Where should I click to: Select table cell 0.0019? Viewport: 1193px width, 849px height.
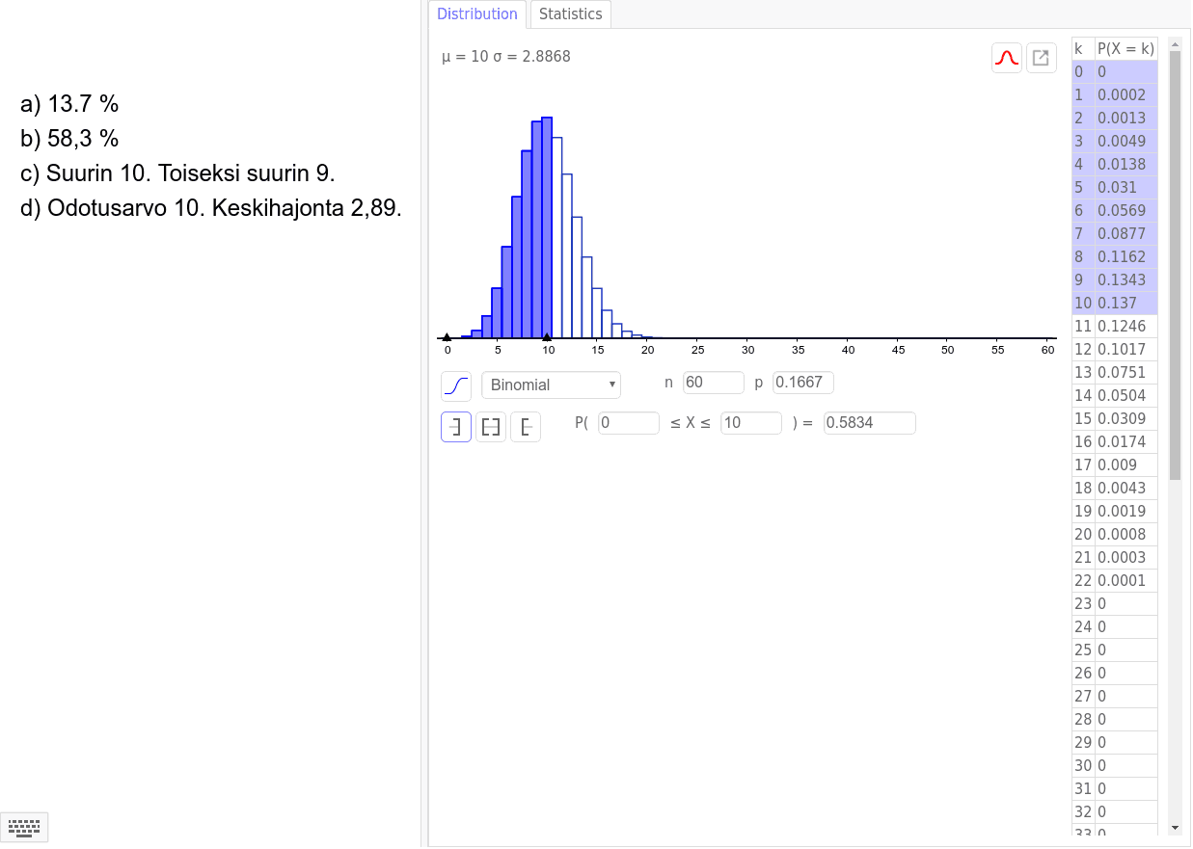click(x=1126, y=511)
